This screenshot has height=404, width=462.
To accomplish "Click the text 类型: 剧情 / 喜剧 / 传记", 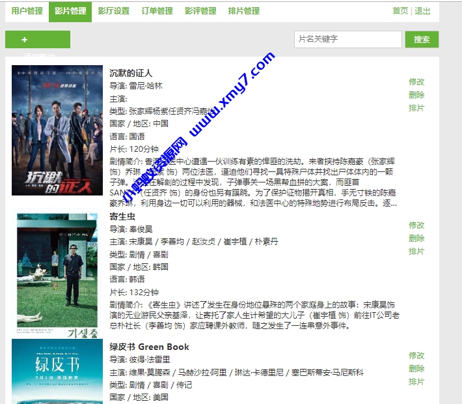I will click(150, 385).
